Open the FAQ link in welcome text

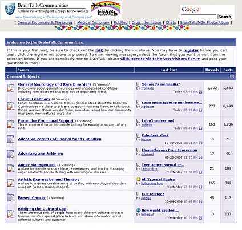(99, 50)
